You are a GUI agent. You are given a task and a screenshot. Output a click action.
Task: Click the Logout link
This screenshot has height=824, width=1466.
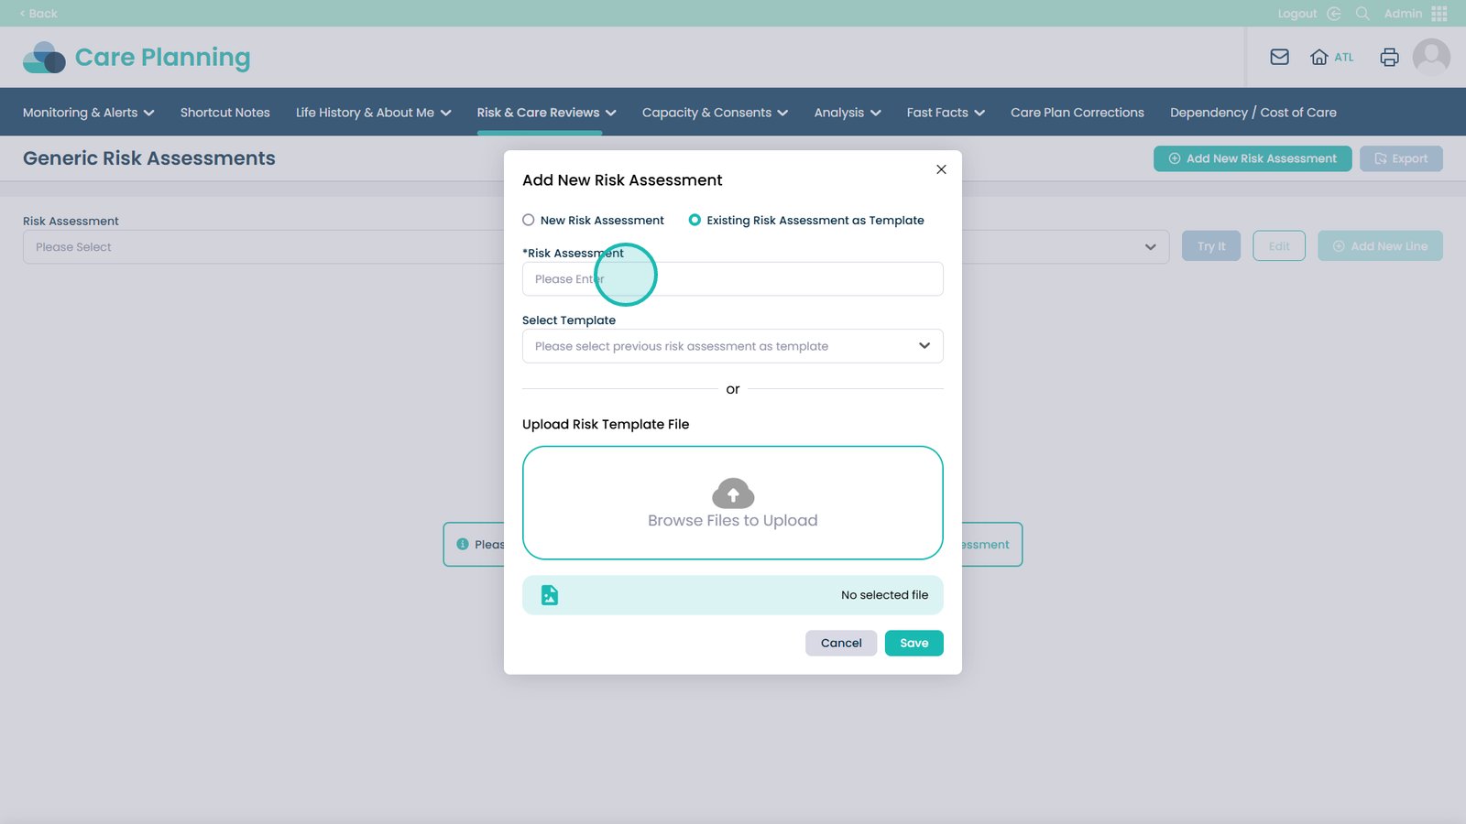pyautogui.click(x=1296, y=14)
